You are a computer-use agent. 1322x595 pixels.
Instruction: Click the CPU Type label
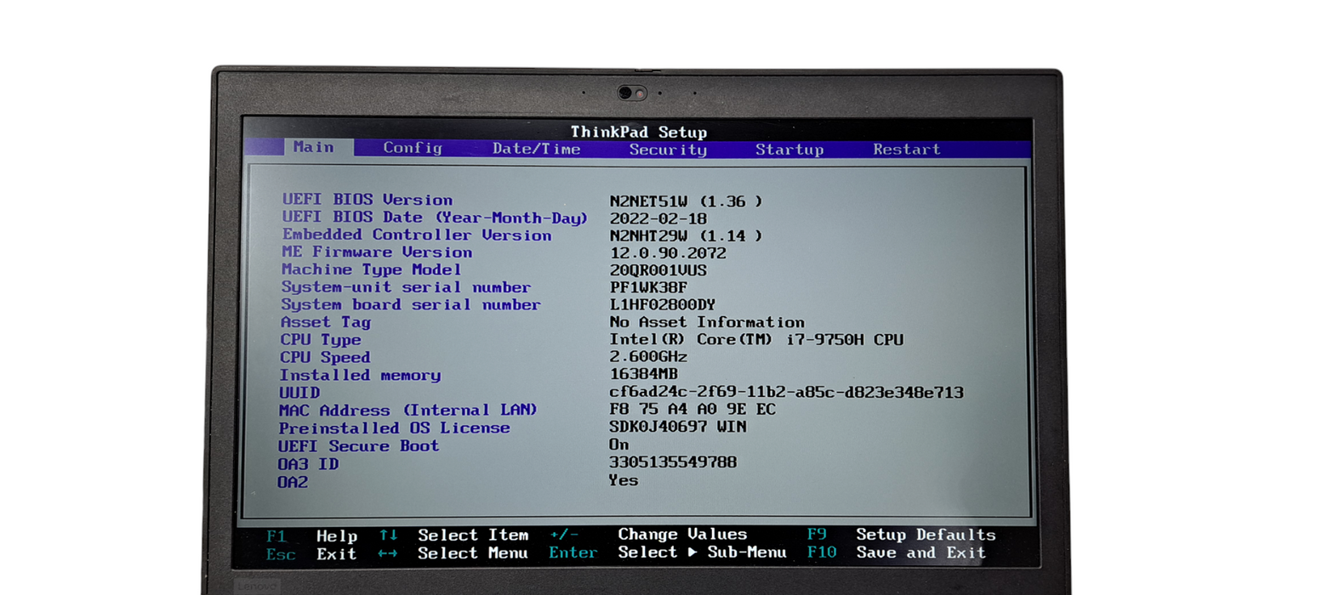coord(321,340)
